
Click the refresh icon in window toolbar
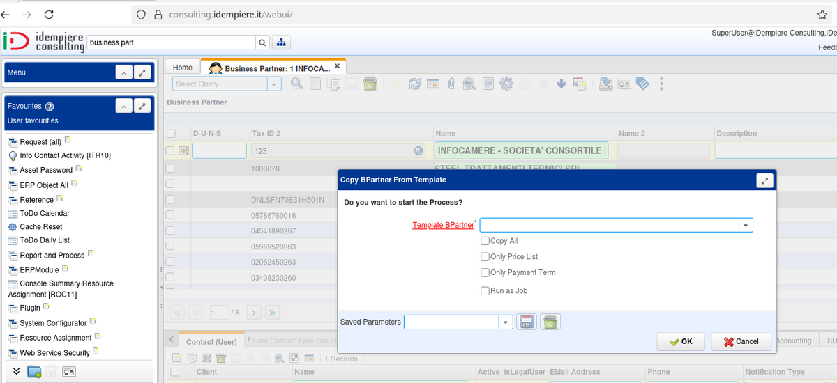[414, 84]
